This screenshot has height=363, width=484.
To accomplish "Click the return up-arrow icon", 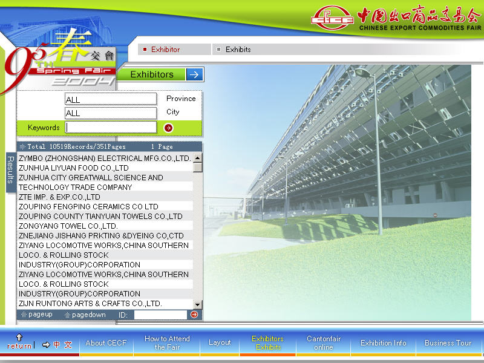I will click(x=19, y=337).
